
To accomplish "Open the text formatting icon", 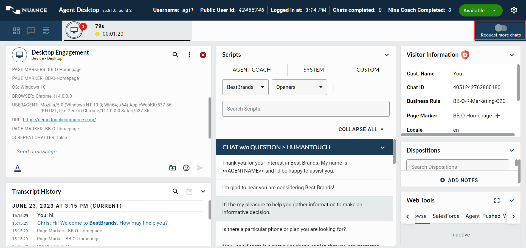I will tap(18, 168).
